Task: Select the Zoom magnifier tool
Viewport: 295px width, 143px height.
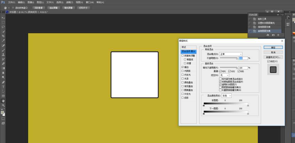Action: [x=3, y=105]
